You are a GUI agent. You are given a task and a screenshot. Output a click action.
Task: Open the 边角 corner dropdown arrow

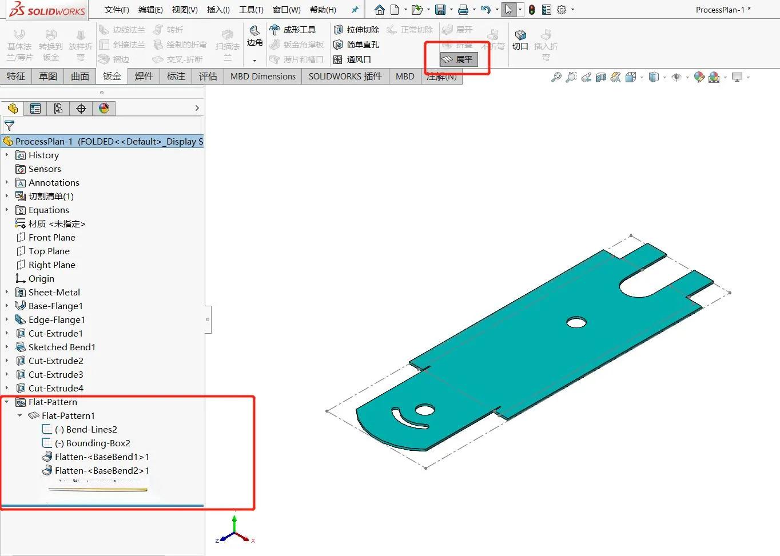point(254,60)
